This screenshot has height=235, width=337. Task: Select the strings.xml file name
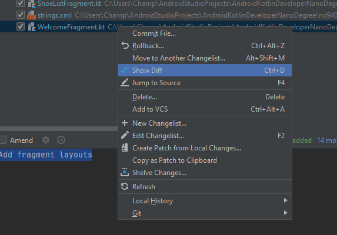pyautogui.click(x=55, y=15)
